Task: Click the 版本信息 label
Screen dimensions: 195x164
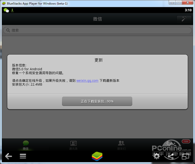Action: (19, 65)
